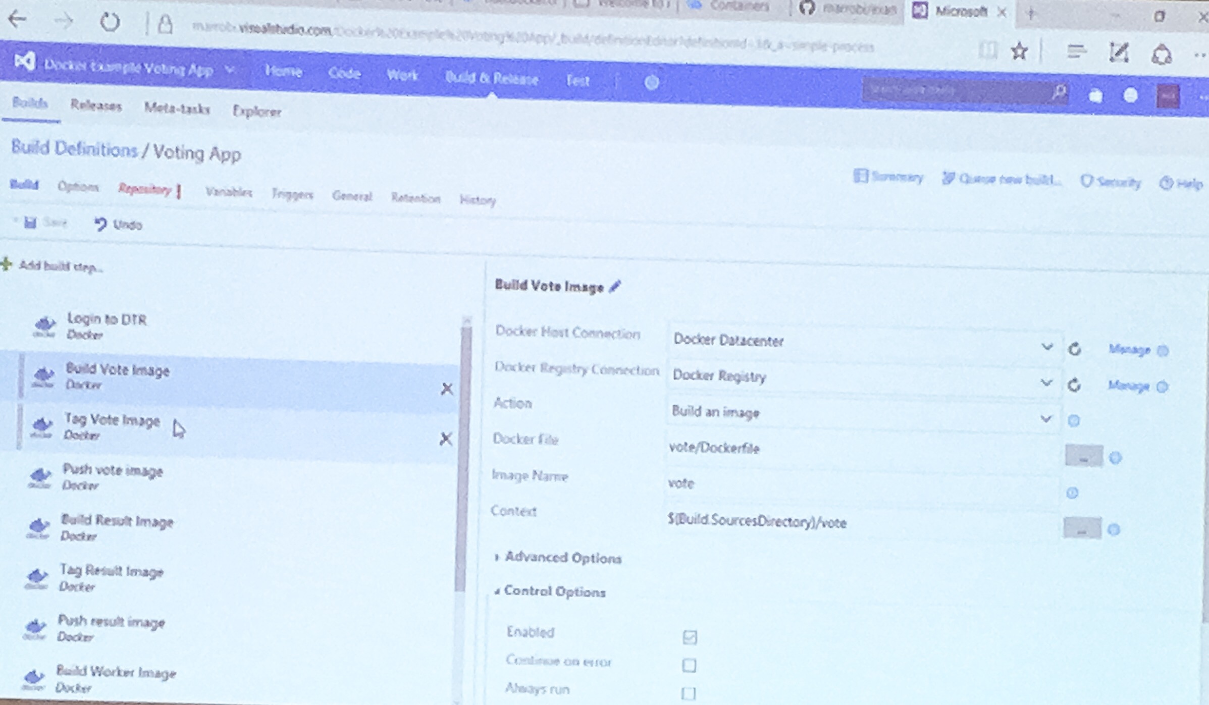Open reading view icon in the browser
This screenshot has height=705, width=1209.
tap(988, 50)
